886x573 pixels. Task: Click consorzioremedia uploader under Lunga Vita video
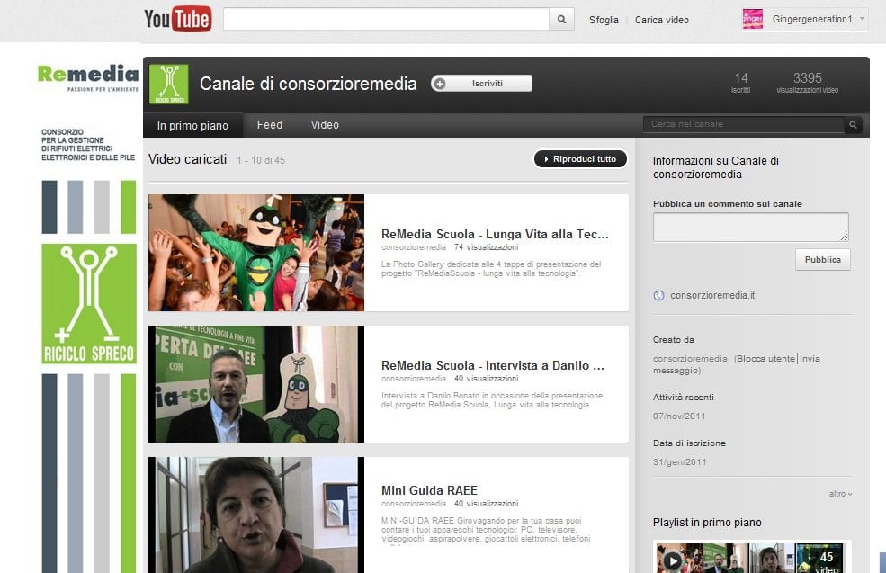414,247
